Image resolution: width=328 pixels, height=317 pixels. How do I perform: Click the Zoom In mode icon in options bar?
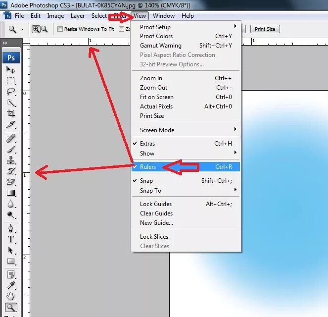[36, 29]
